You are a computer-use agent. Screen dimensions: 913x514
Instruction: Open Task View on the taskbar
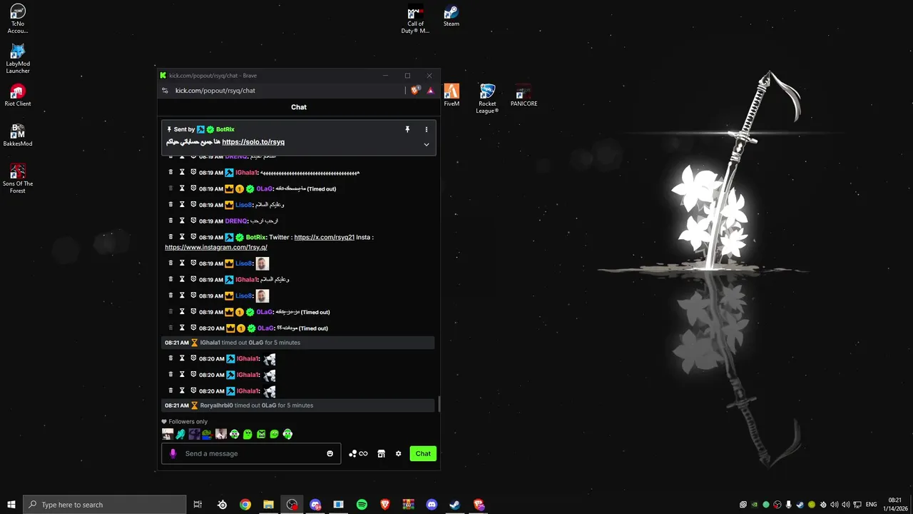[198, 505]
